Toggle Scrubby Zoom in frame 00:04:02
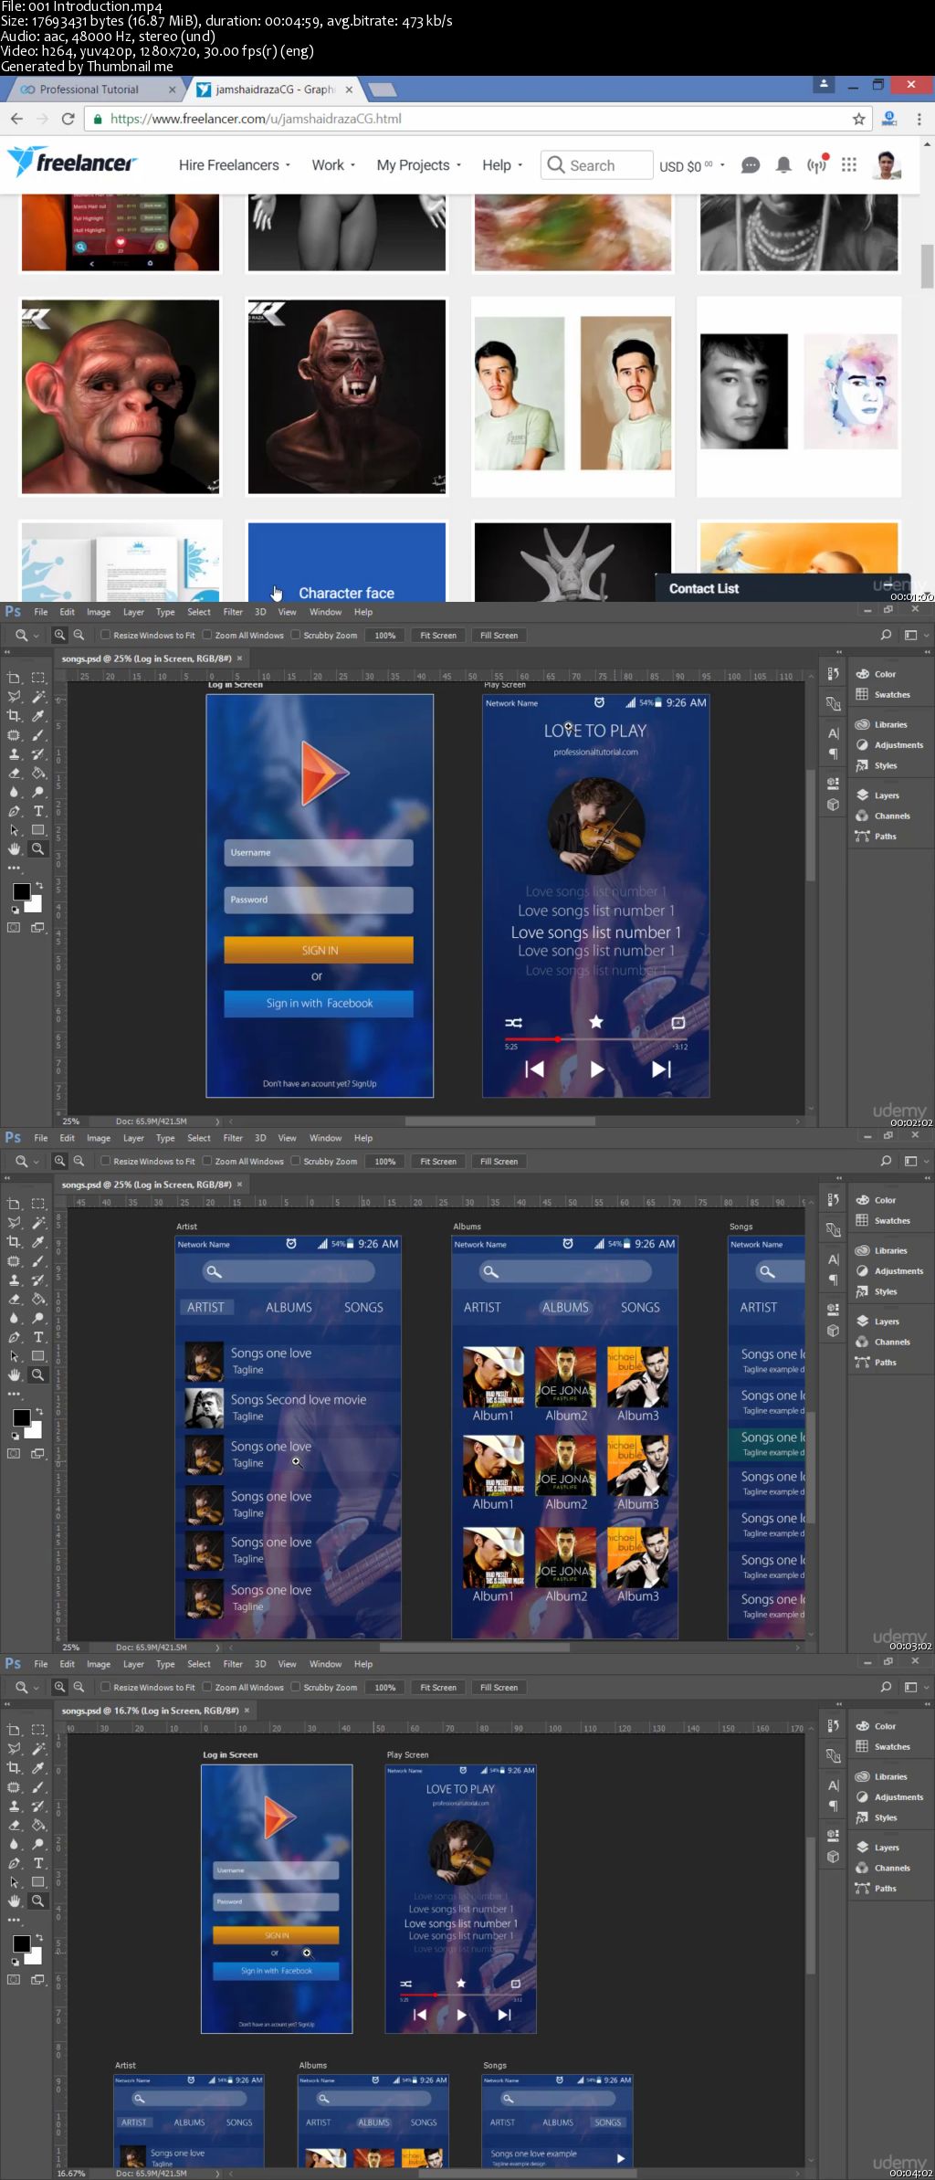The image size is (935, 2180). click(296, 1687)
